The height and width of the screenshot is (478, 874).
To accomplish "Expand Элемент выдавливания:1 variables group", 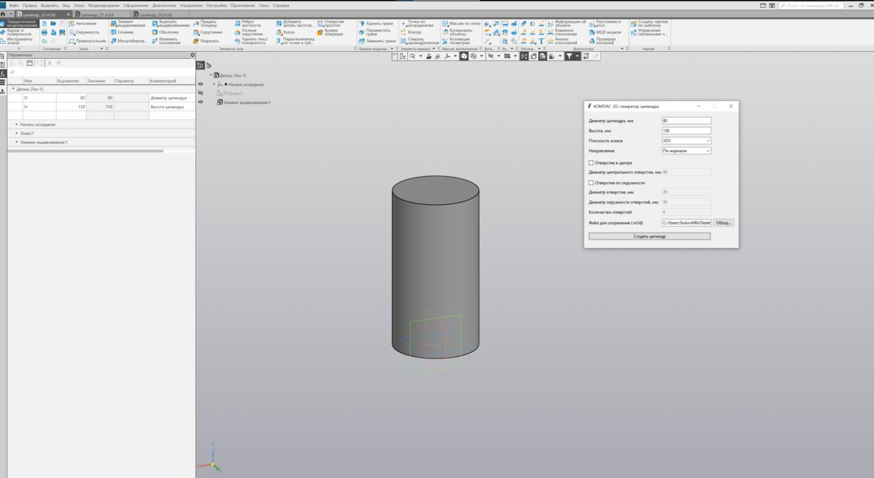I will point(17,142).
